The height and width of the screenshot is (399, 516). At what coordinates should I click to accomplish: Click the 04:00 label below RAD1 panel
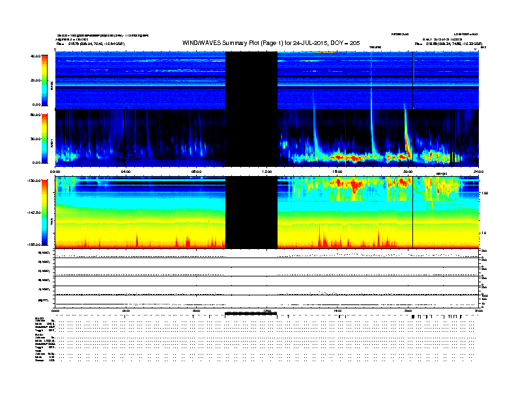coord(126,171)
